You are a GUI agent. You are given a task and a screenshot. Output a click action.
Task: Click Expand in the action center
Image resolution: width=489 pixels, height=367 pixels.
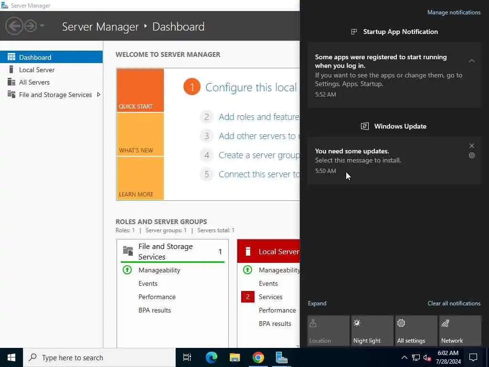(317, 303)
